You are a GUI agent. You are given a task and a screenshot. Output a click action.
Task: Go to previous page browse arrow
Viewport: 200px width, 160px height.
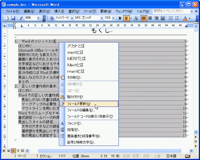[x=196, y=137]
